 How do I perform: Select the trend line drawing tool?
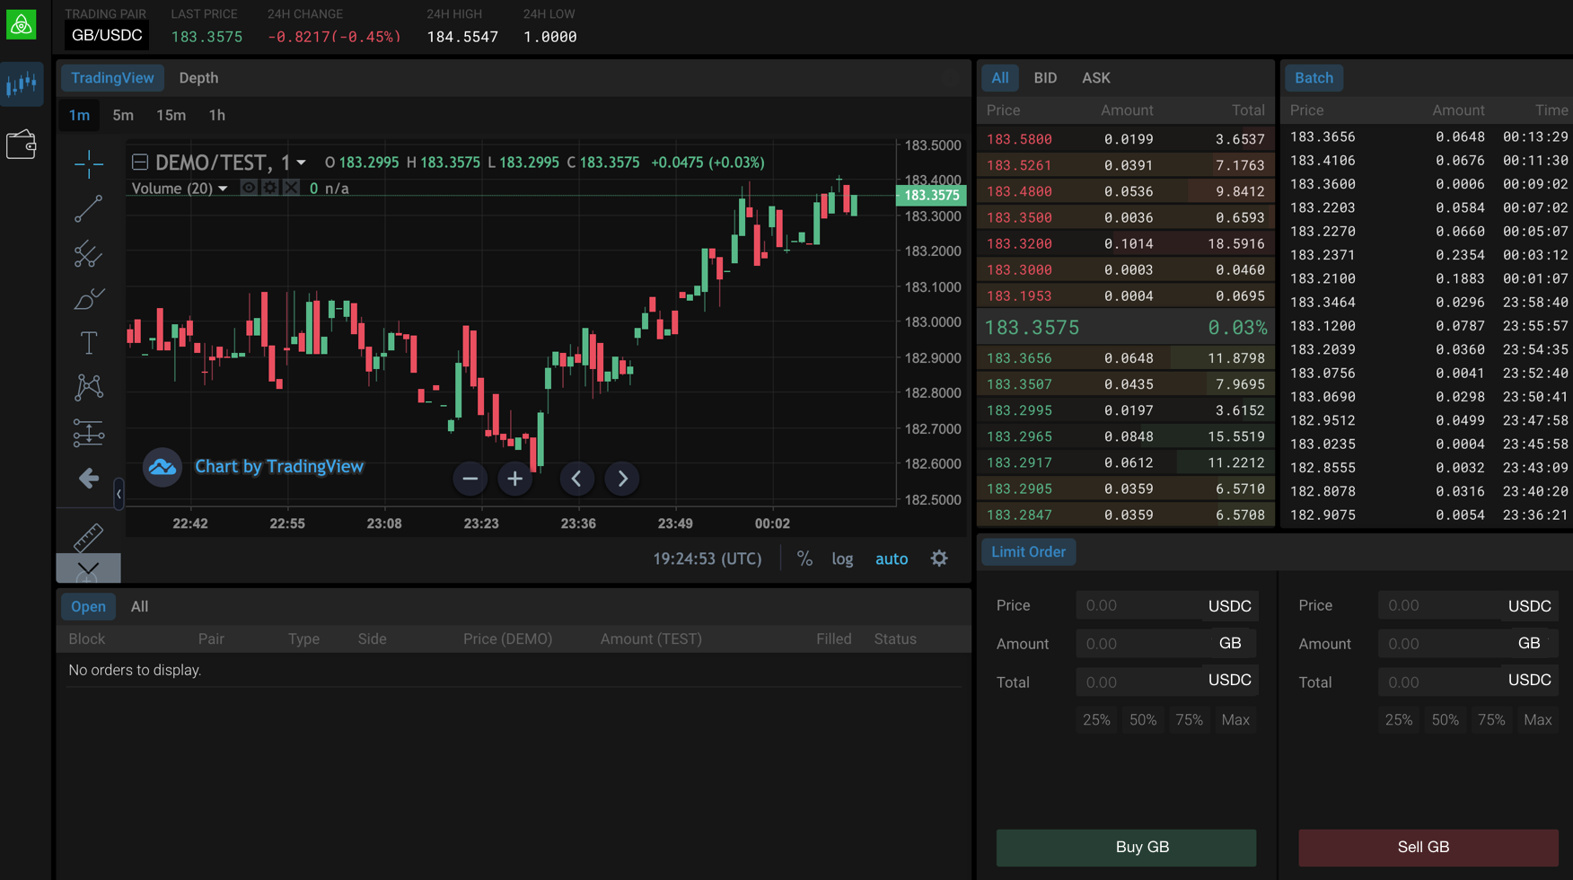[88, 209]
